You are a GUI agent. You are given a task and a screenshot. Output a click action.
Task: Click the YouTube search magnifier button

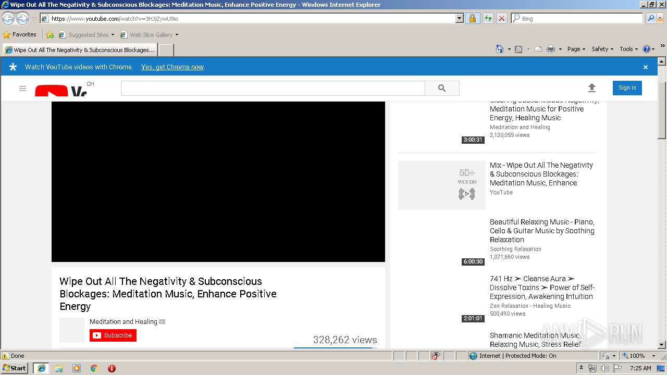point(442,89)
